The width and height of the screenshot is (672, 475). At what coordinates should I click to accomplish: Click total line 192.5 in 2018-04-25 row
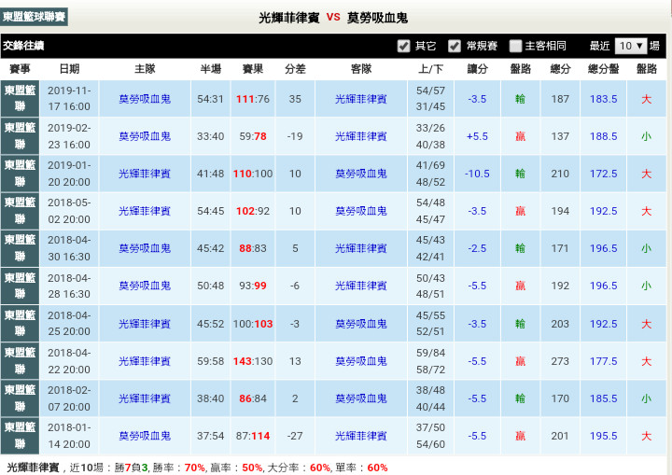pyautogui.click(x=603, y=324)
